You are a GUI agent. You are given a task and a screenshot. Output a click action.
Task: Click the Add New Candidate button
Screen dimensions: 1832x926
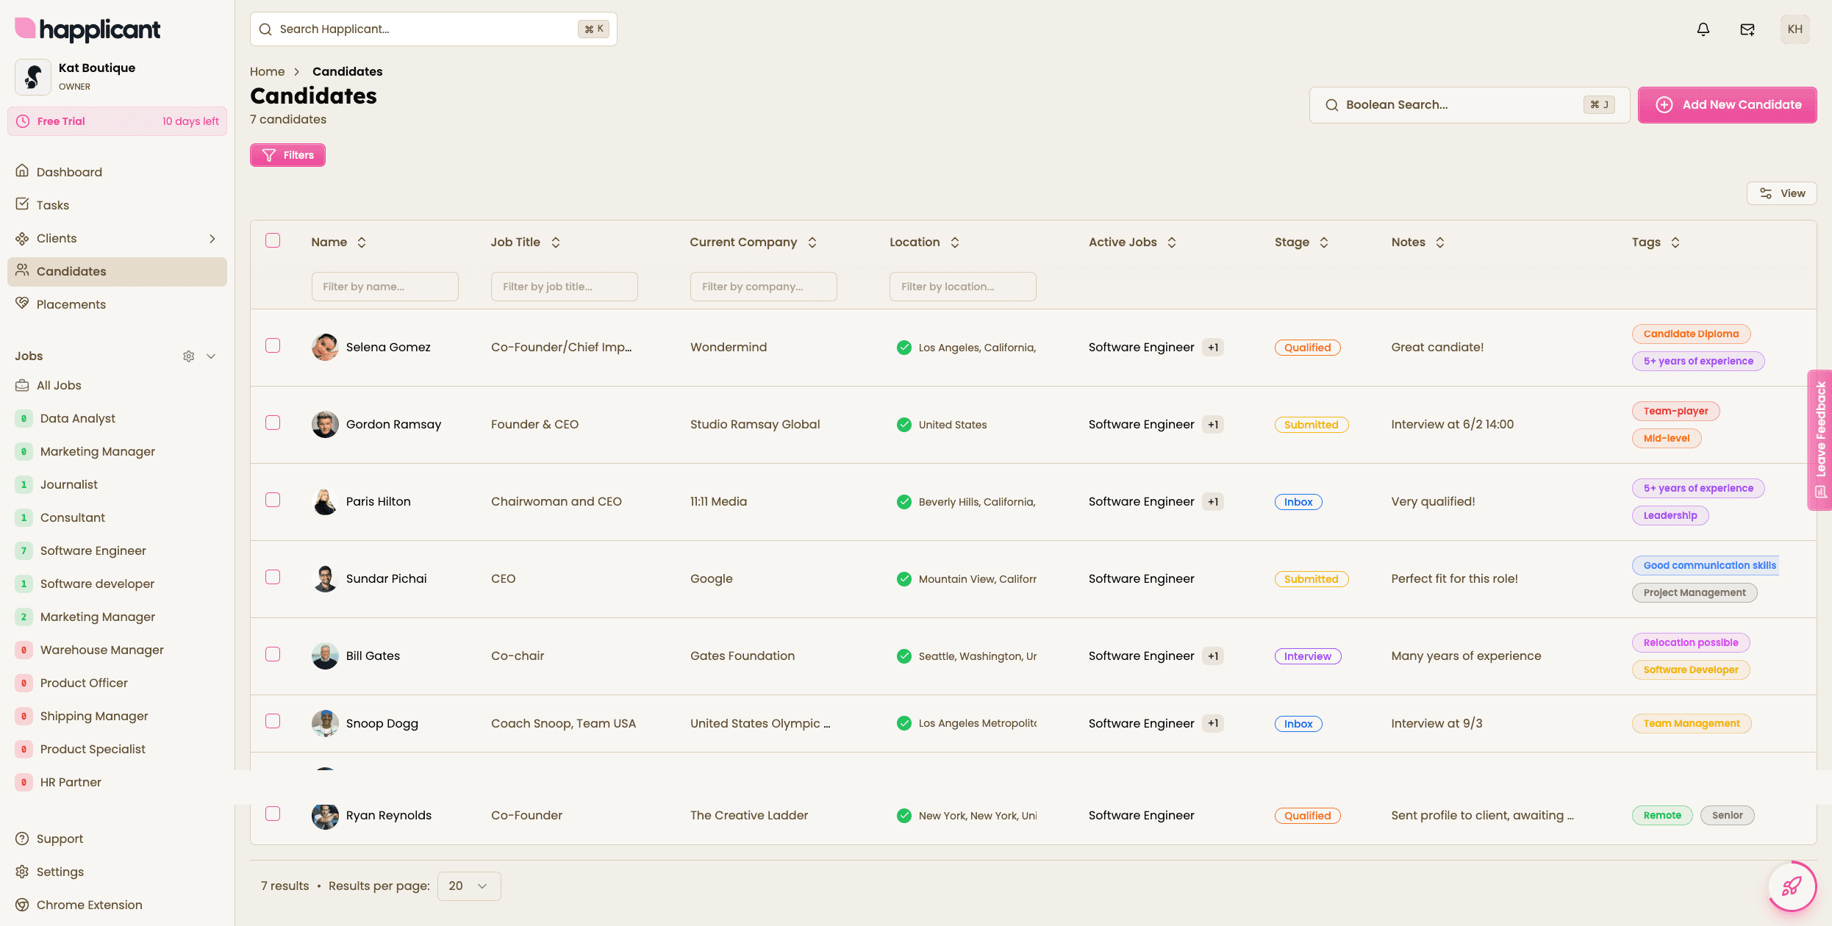[1727, 105]
